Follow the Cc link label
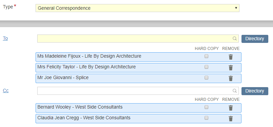Image resolution: width=273 pixels, height=127 pixels. (x=6, y=90)
